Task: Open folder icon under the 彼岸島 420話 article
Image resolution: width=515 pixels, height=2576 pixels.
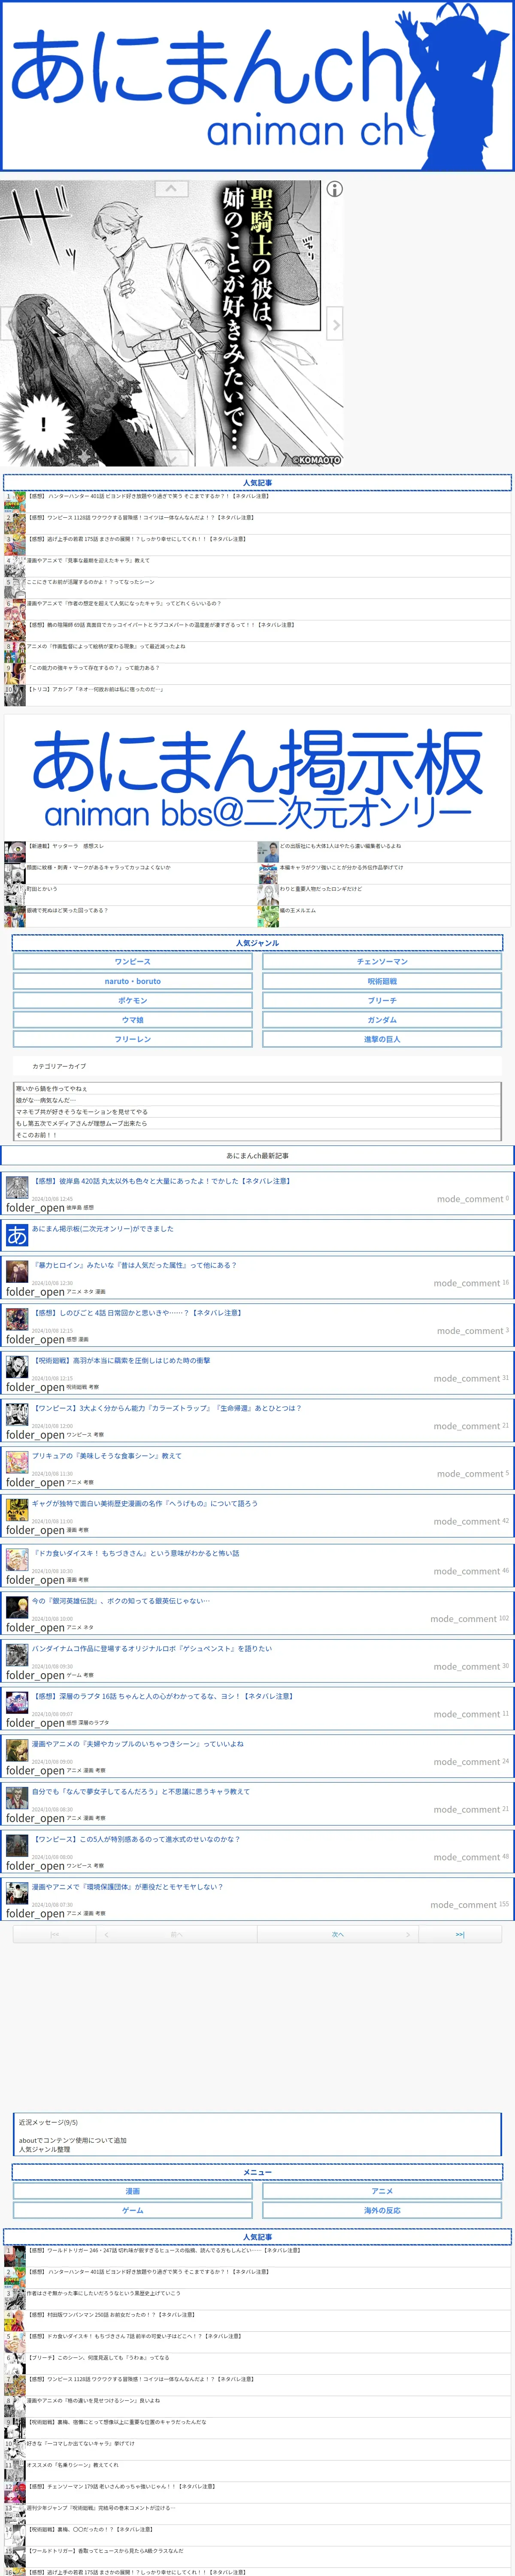Action: pos(35,1208)
